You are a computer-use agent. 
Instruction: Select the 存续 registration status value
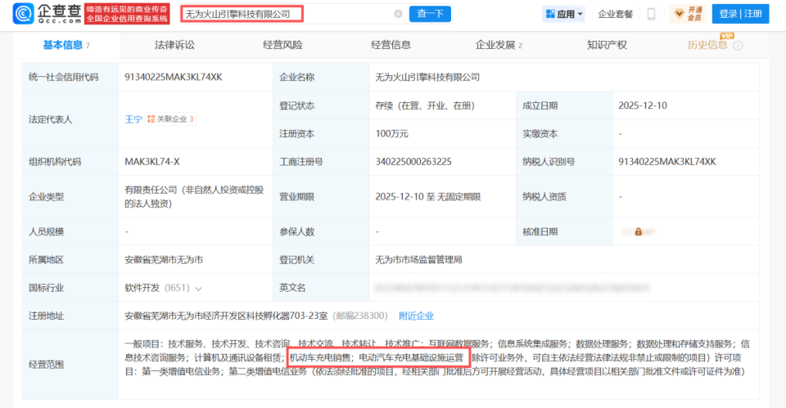pyautogui.click(x=425, y=105)
